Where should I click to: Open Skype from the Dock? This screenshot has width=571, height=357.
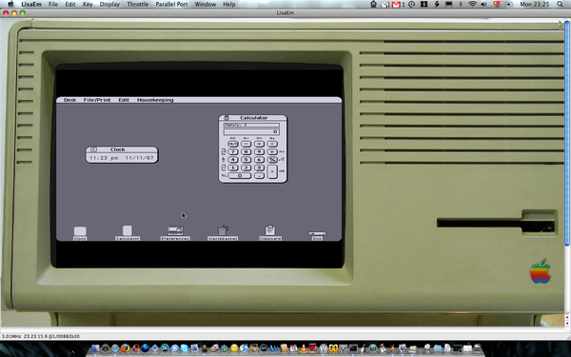point(185,347)
